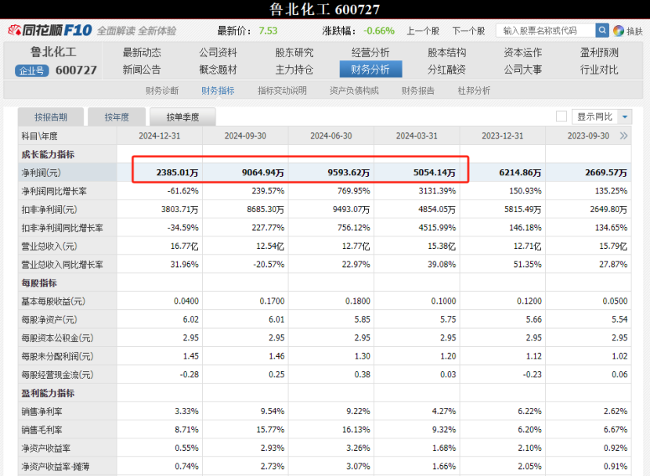Image resolution: width=650 pixels, height=476 pixels.
Task: Open the 资本运作 menu item
Action: click(x=522, y=52)
